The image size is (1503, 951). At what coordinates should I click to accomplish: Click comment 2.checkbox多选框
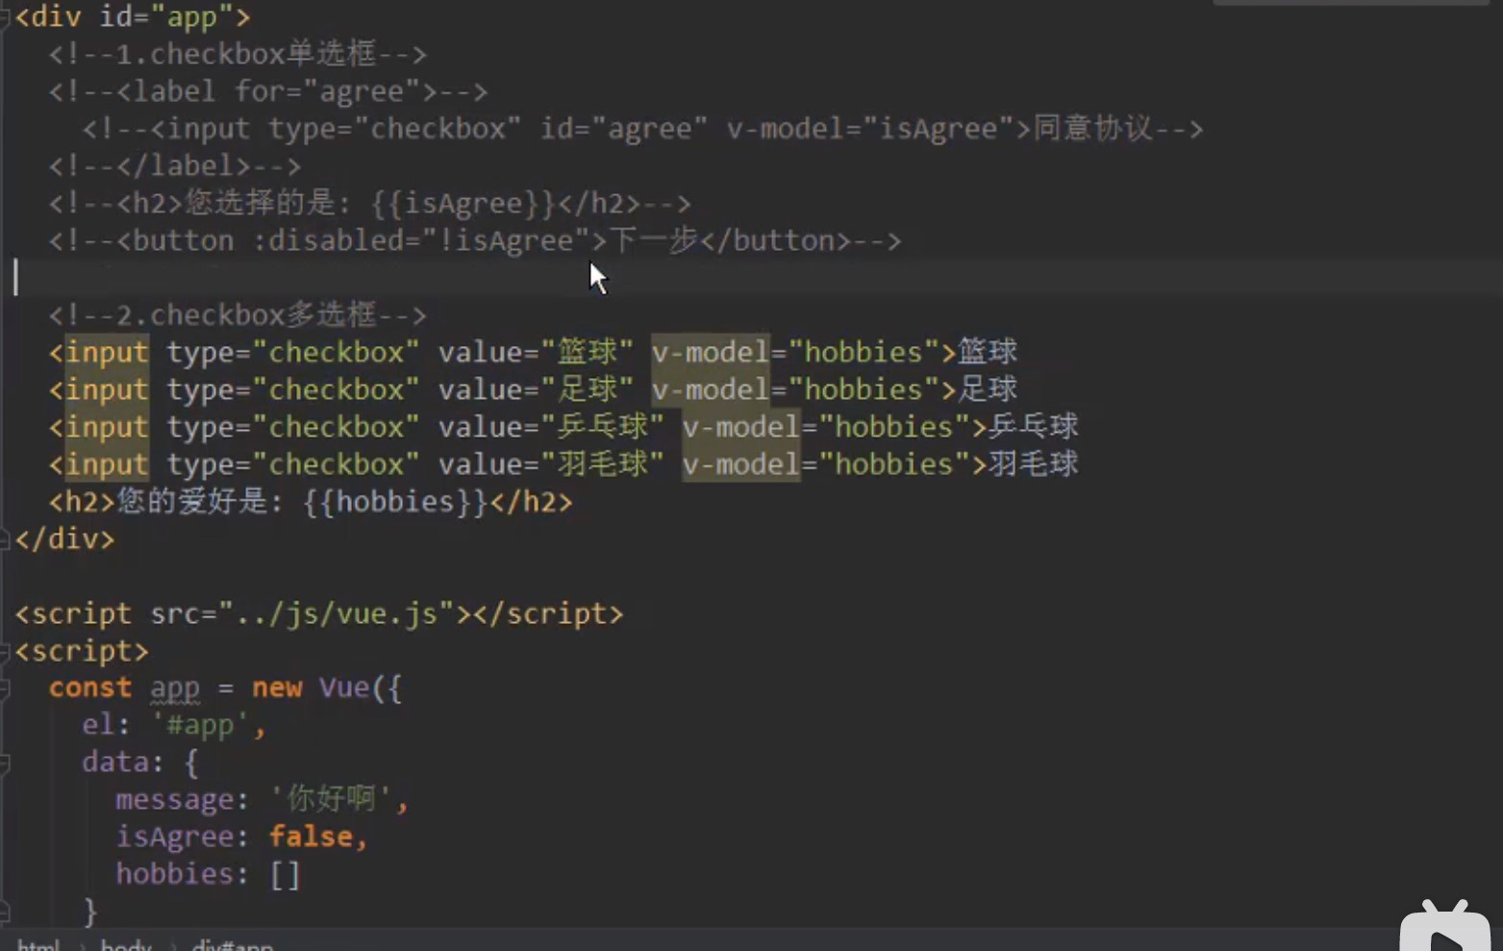(238, 315)
